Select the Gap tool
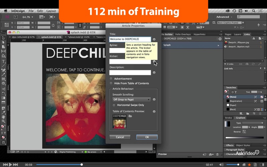The image size is (267, 167). pyautogui.click(x=3, y=51)
